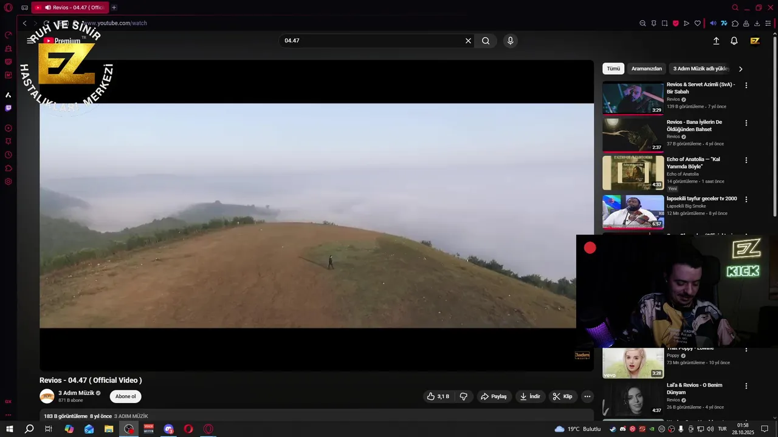This screenshot has width=778, height=437.
Task: Bookmark page with the heart icon
Action: (x=697, y=23)
